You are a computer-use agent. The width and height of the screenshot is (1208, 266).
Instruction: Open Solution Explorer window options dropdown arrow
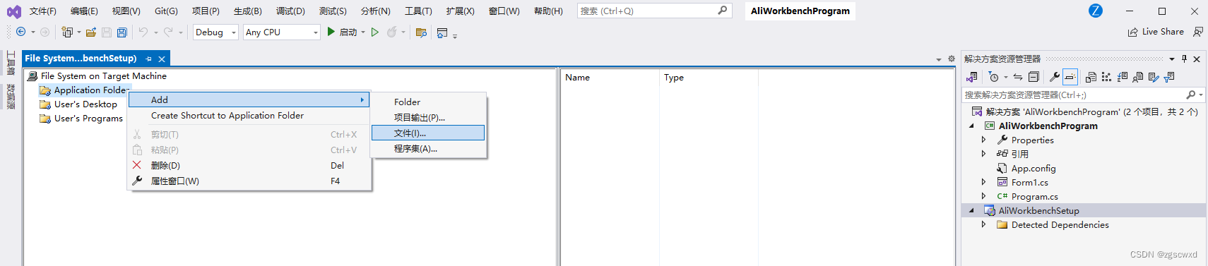pos(1172,59)
